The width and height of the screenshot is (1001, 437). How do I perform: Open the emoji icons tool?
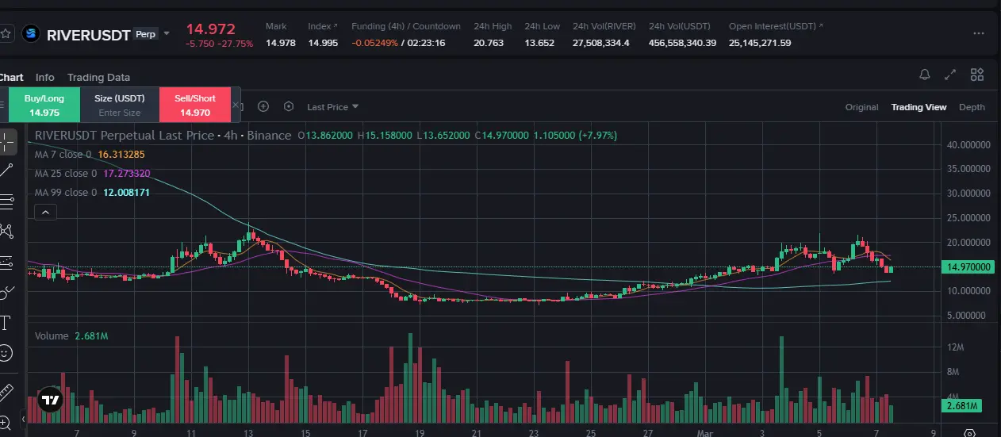coord(7,352)
